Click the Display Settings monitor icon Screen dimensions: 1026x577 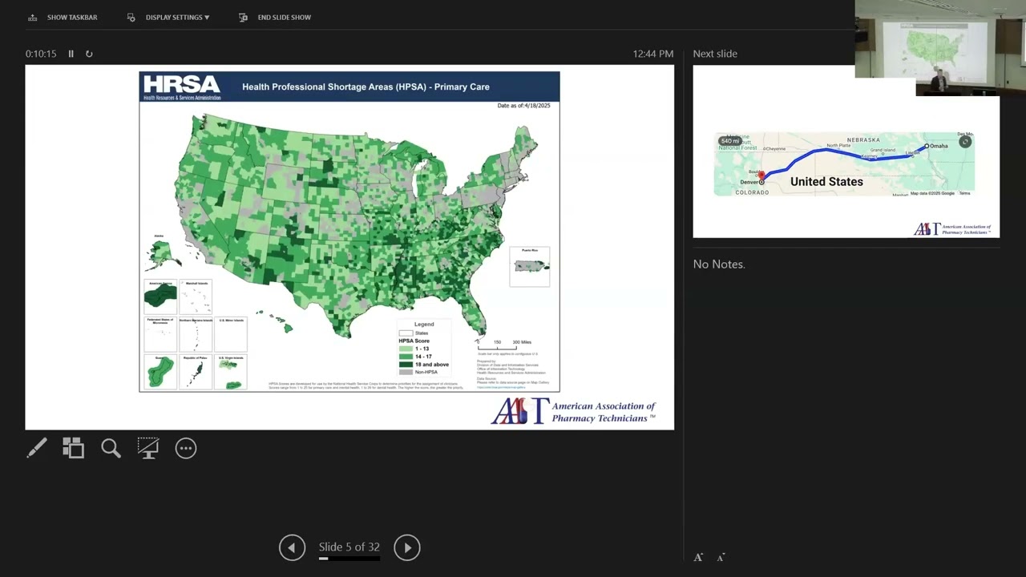coord(131,17)
